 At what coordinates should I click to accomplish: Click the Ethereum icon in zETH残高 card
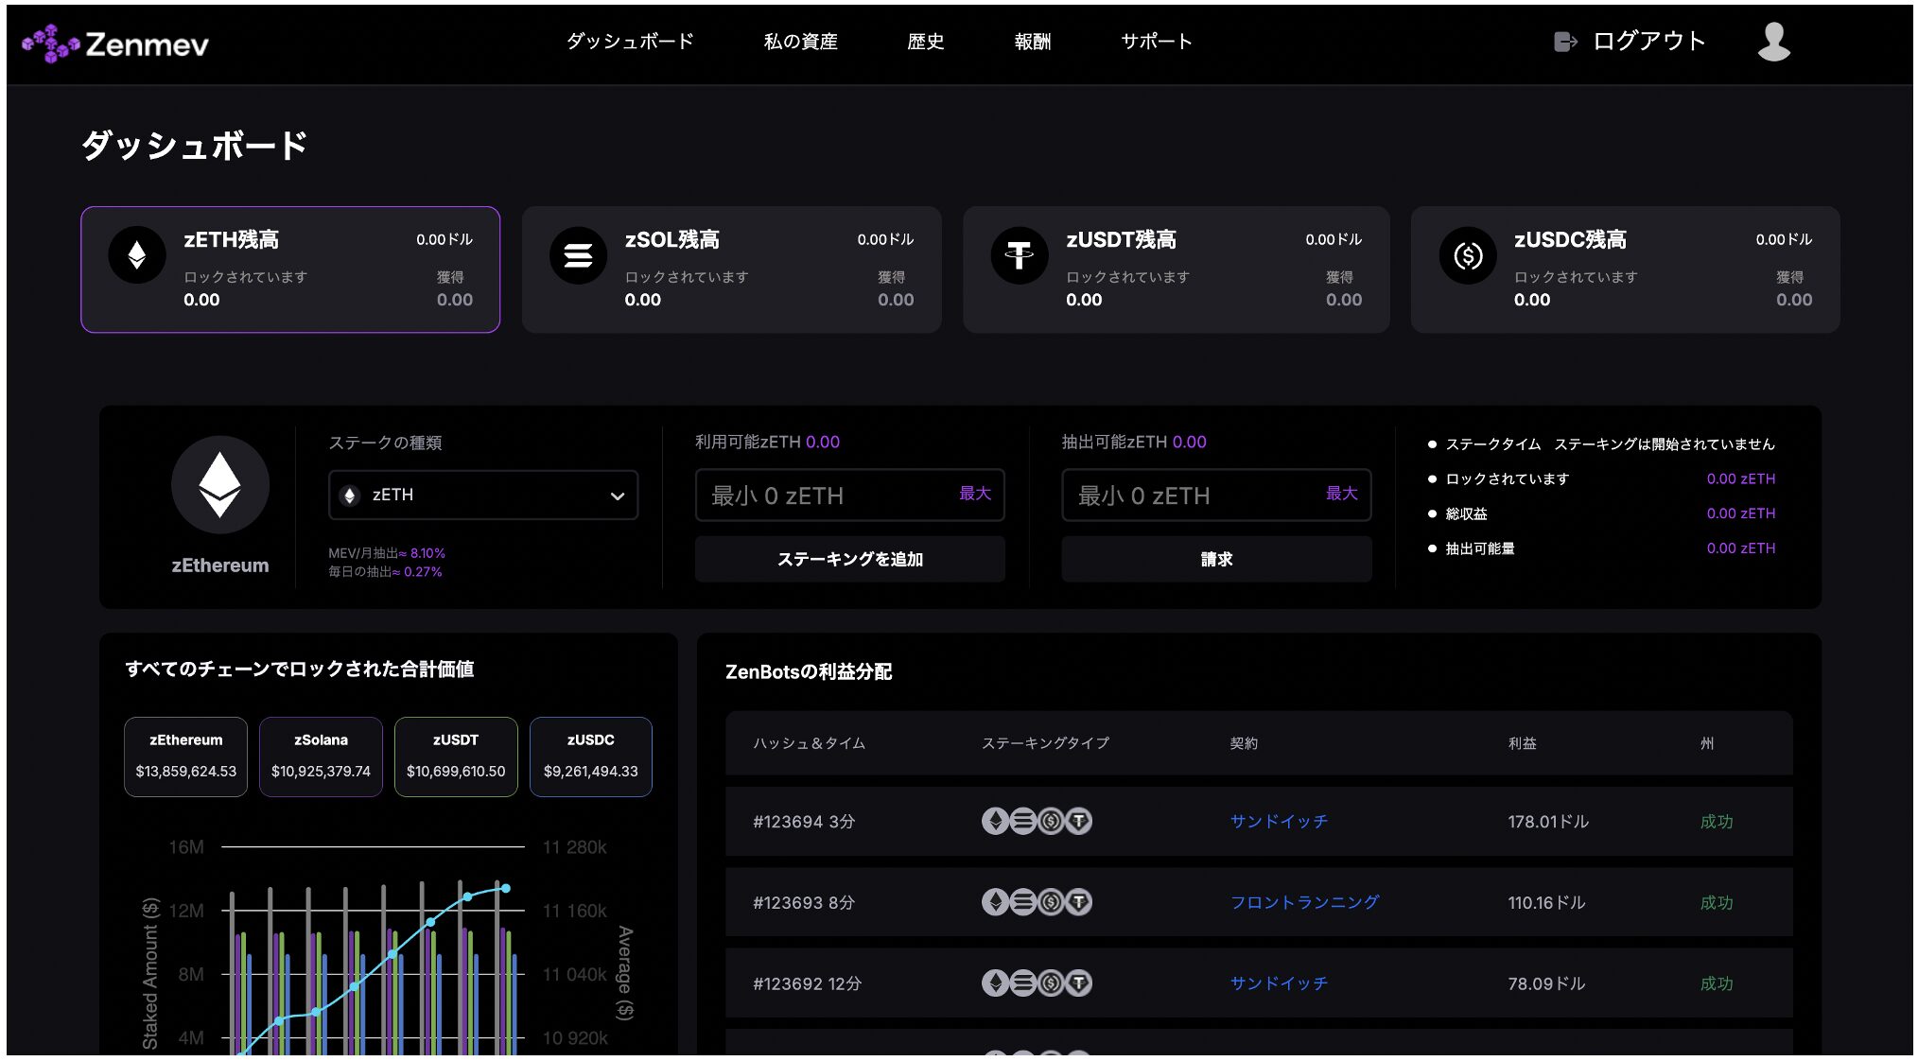click(x=137, y=254)
